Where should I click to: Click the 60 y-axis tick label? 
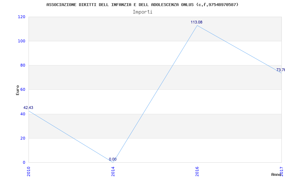pos(22,89)
